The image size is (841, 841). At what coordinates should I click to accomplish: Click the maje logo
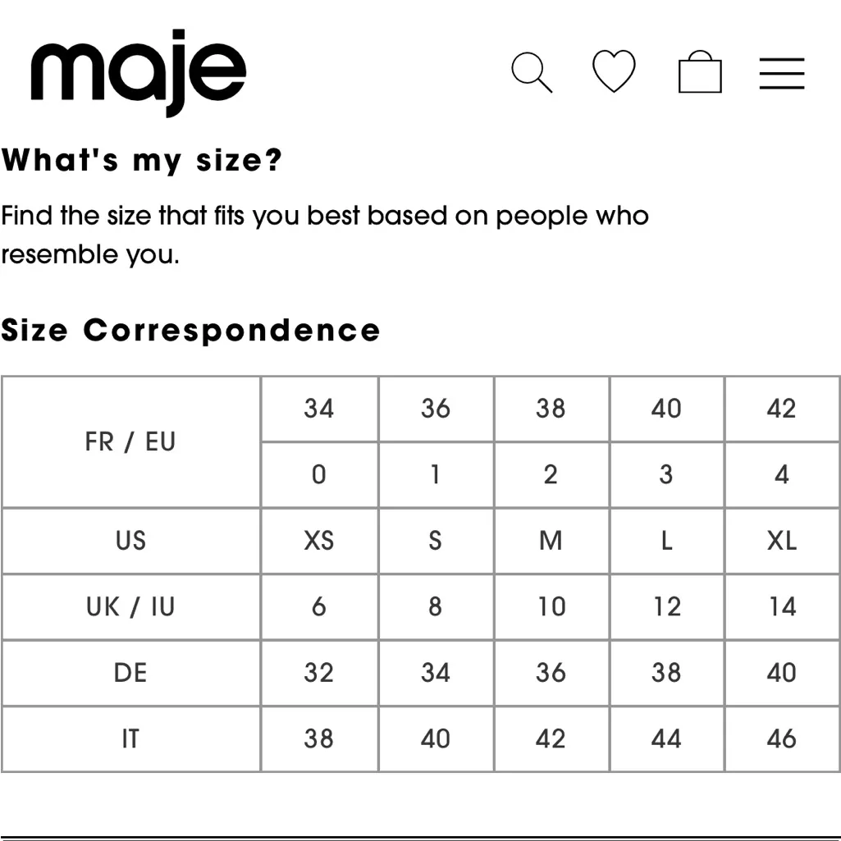point(138,72)
